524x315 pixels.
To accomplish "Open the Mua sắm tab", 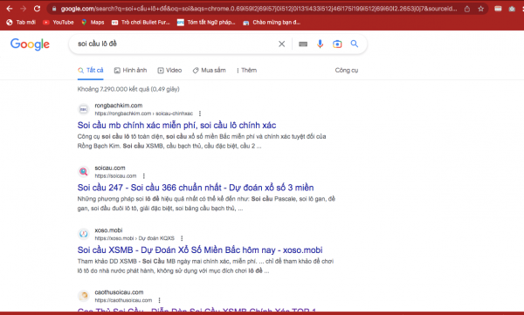I will point(210,71).
